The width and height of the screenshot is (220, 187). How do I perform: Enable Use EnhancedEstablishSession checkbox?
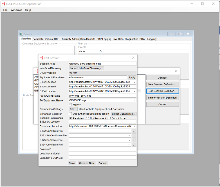(x=70, y=114)
